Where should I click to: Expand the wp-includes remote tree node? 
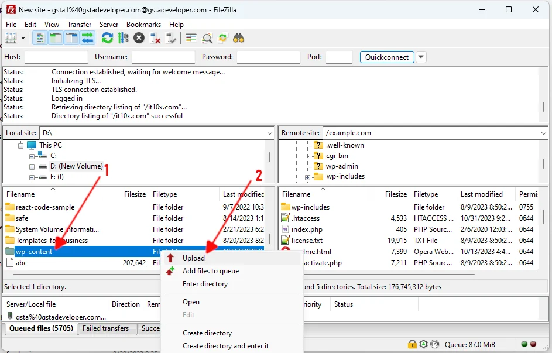click(307, 177)
